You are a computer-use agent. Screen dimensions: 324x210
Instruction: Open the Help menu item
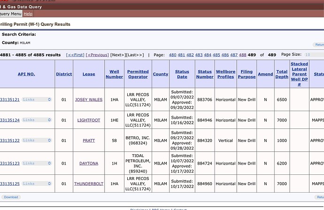[x=28, y=14]
